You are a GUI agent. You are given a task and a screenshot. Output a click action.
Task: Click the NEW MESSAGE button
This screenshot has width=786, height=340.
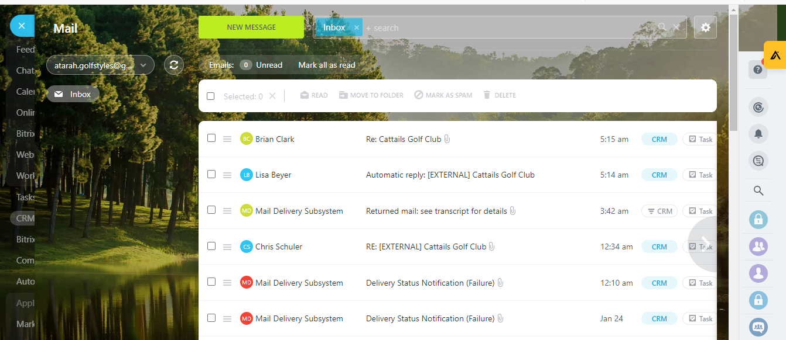pyautogui.click(x=251, y=27)
